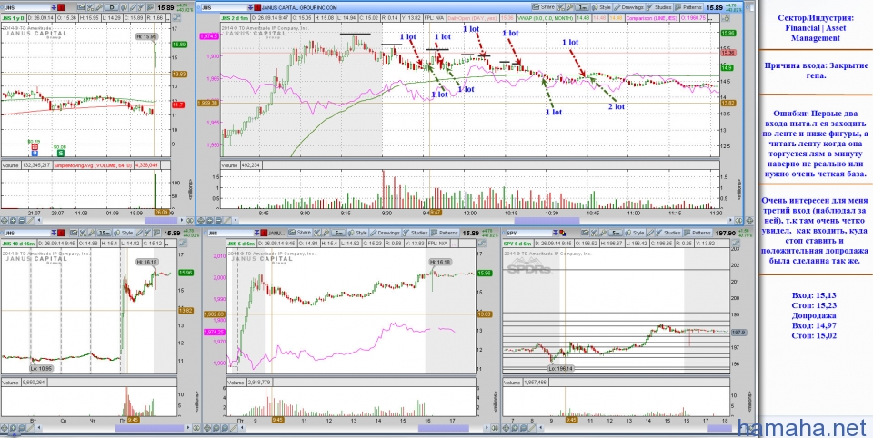Click the wrench settings icon in 1m chart
Viewport: 873px width, 438px height.
[569, 7]
